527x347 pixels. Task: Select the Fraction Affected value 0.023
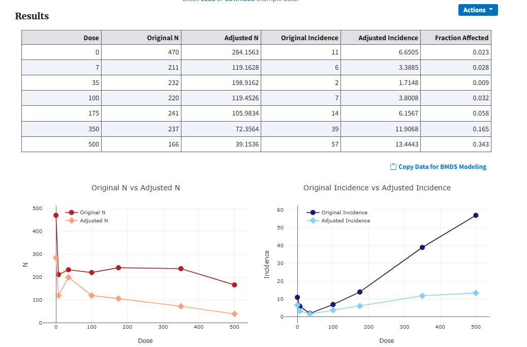(x=481, y=52)
